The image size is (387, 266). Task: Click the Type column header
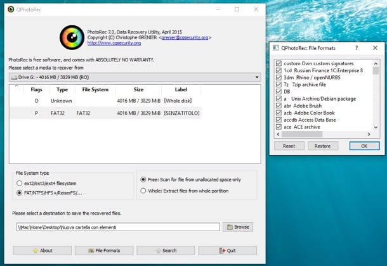[62, 90]
